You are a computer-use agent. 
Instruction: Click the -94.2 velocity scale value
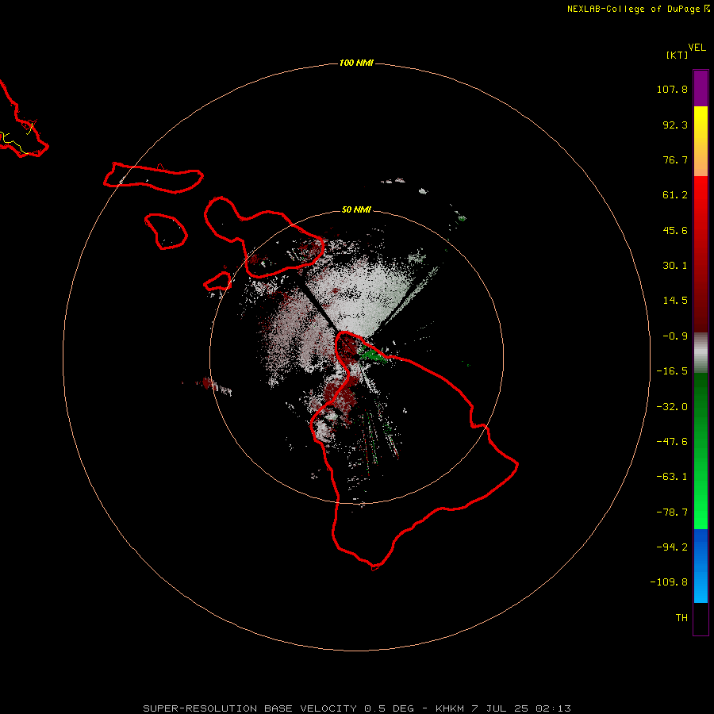coord(672,547)
